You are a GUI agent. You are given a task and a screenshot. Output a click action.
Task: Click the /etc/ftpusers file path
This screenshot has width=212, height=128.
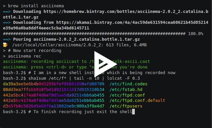pos(126,106)
